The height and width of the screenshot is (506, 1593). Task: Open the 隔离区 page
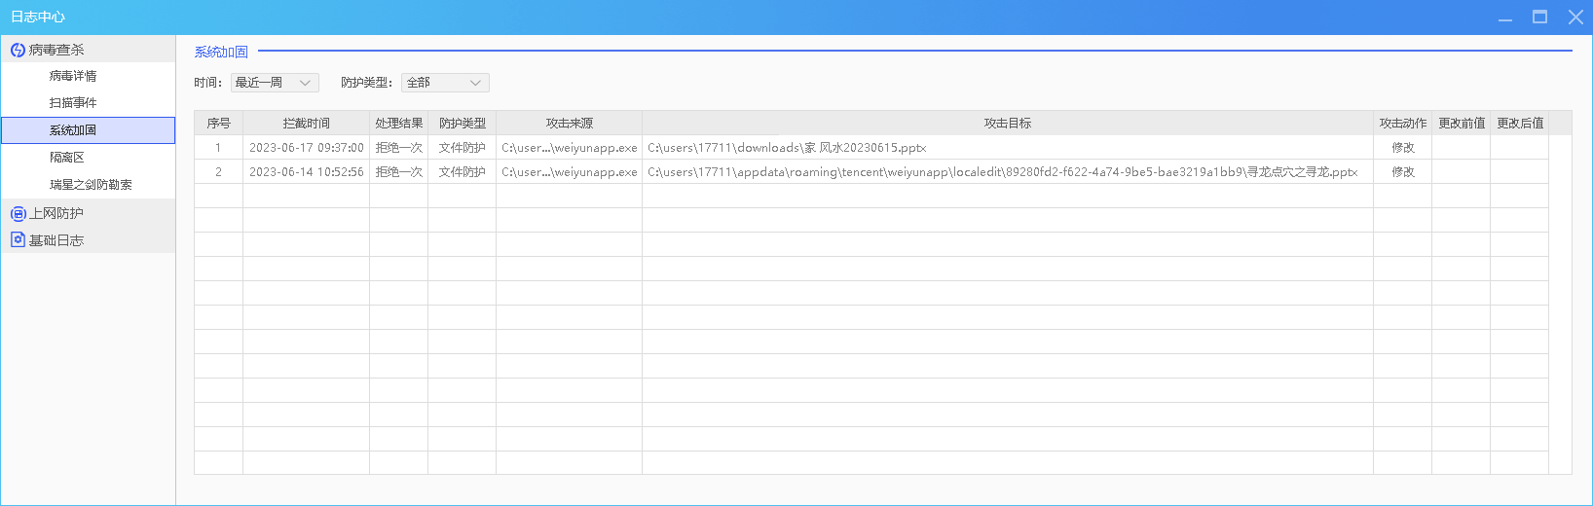point(67,158)
